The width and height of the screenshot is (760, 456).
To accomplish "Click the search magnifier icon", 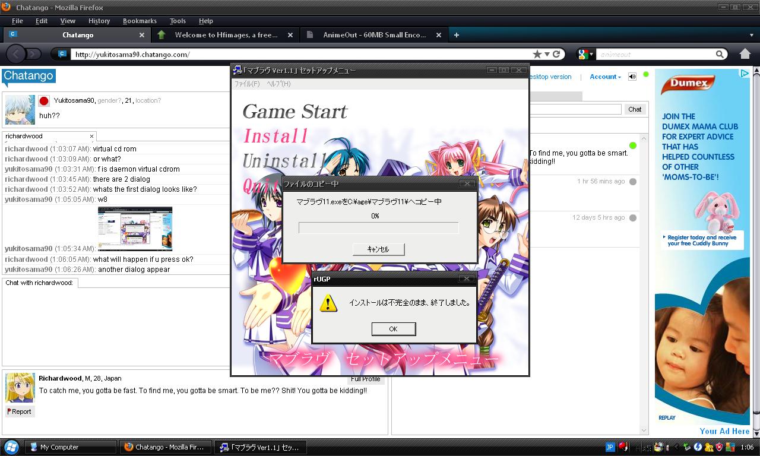I will [x=720, y=54].
